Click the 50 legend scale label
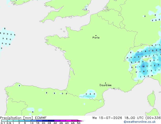161x124 pixels. click(78, 123)
